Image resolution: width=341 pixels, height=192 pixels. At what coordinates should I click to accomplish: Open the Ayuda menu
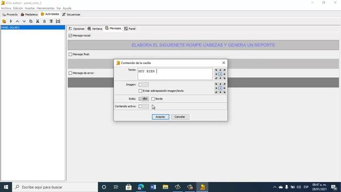click(67, 9)
